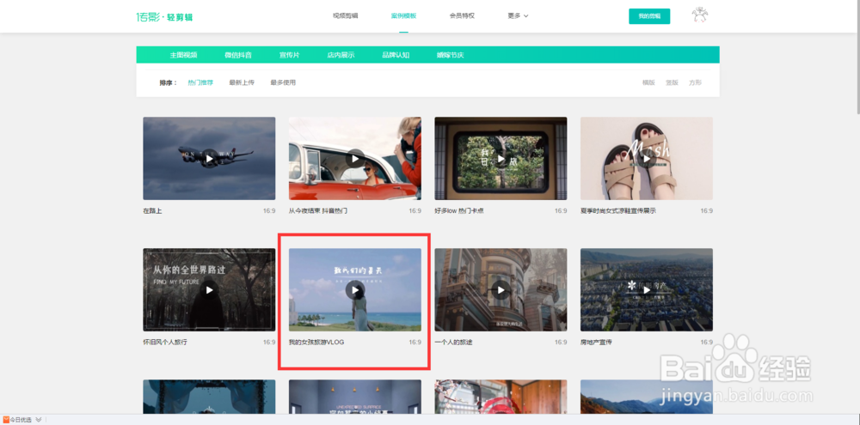Play the 从今夜结束 抖音热门 template preview
Viewport: 860px width, 425px height.
(x=355, y=159)
